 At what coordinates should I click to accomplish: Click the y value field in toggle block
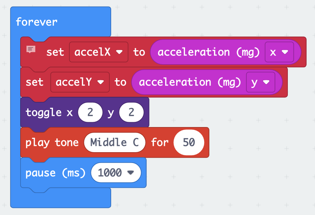[131, 112]
